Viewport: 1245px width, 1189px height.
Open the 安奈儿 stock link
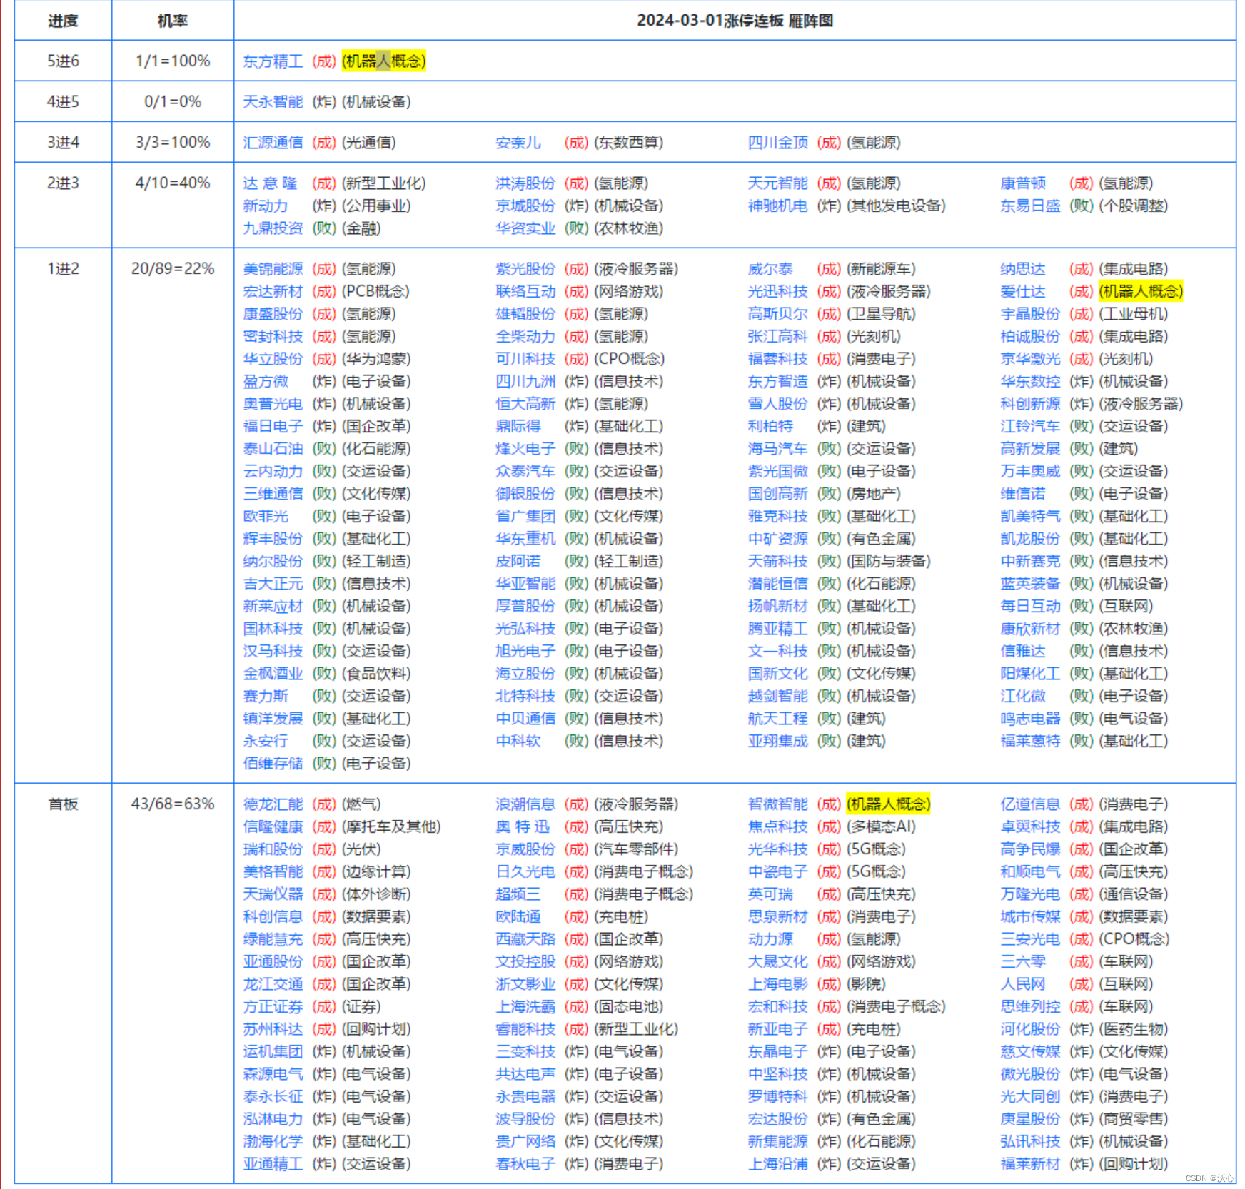tap(518, 143)
